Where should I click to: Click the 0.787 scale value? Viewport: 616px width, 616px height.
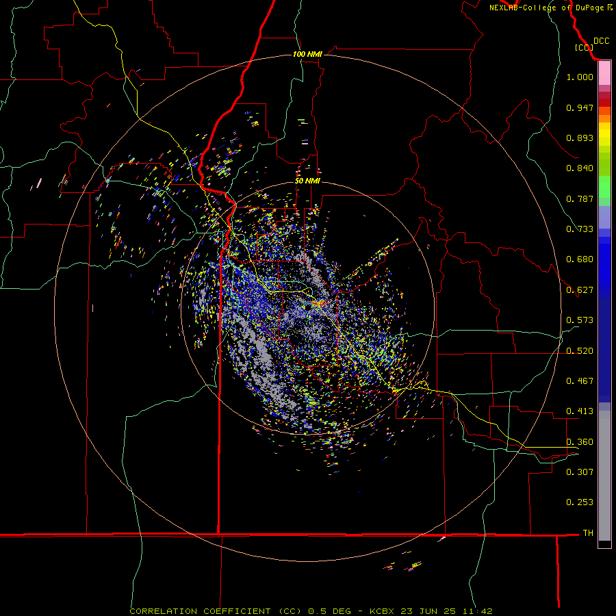580,198
